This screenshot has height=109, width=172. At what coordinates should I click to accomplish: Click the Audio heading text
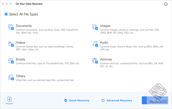104,43
